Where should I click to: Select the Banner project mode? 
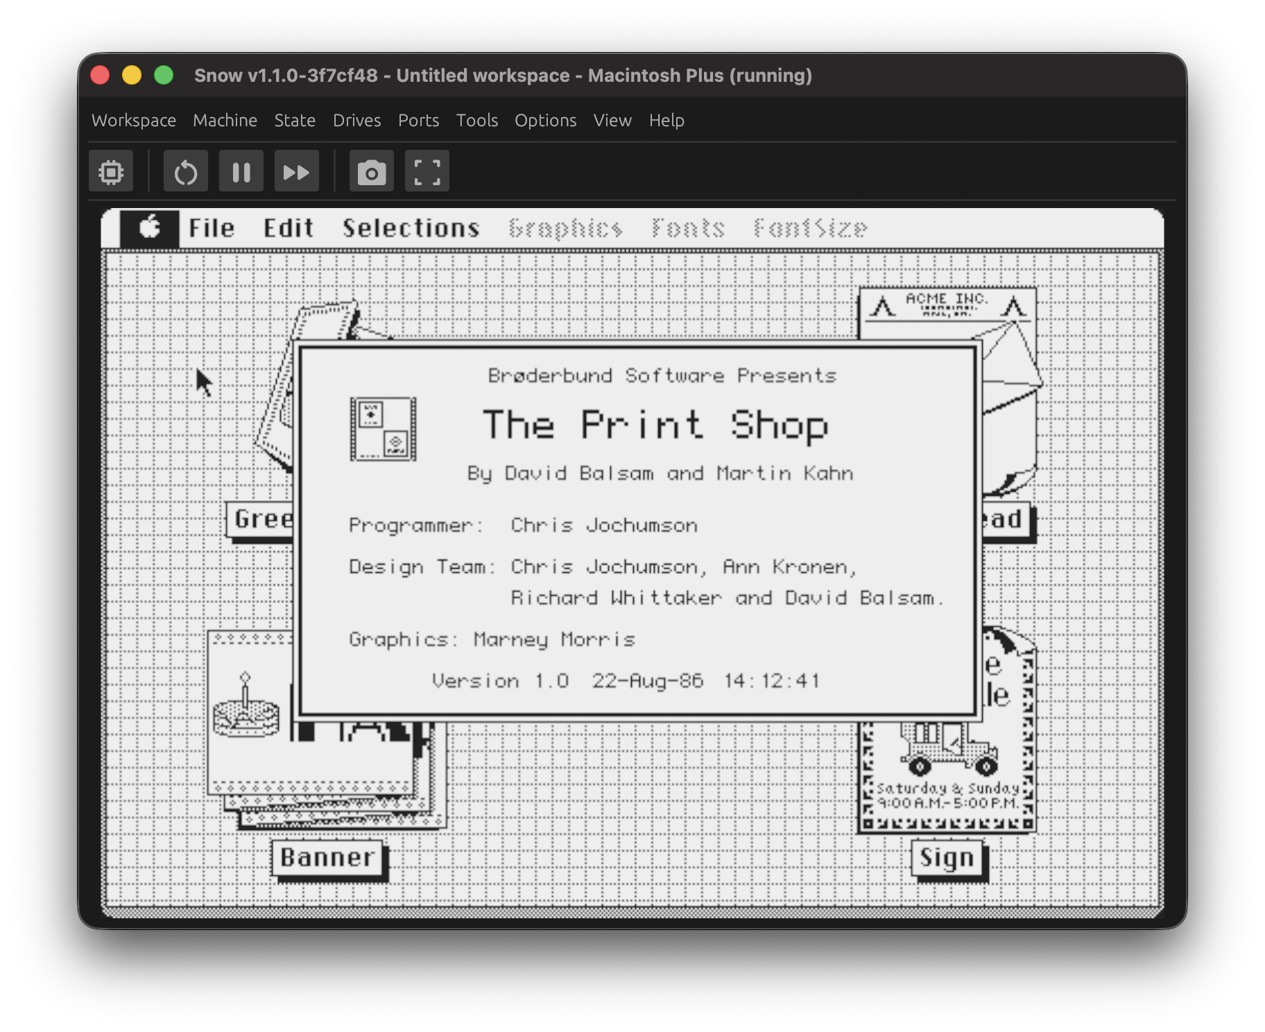pos(327,857)
